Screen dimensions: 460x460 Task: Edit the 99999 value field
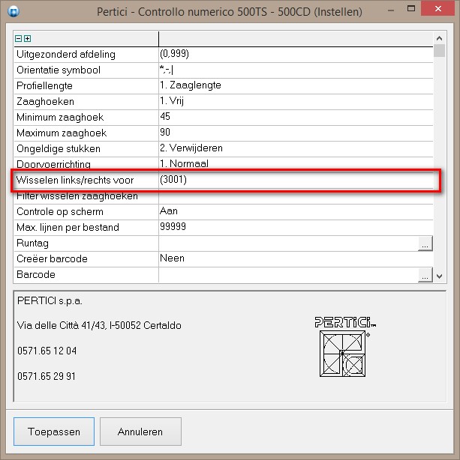pyautogui.click(x=296, y=227)
